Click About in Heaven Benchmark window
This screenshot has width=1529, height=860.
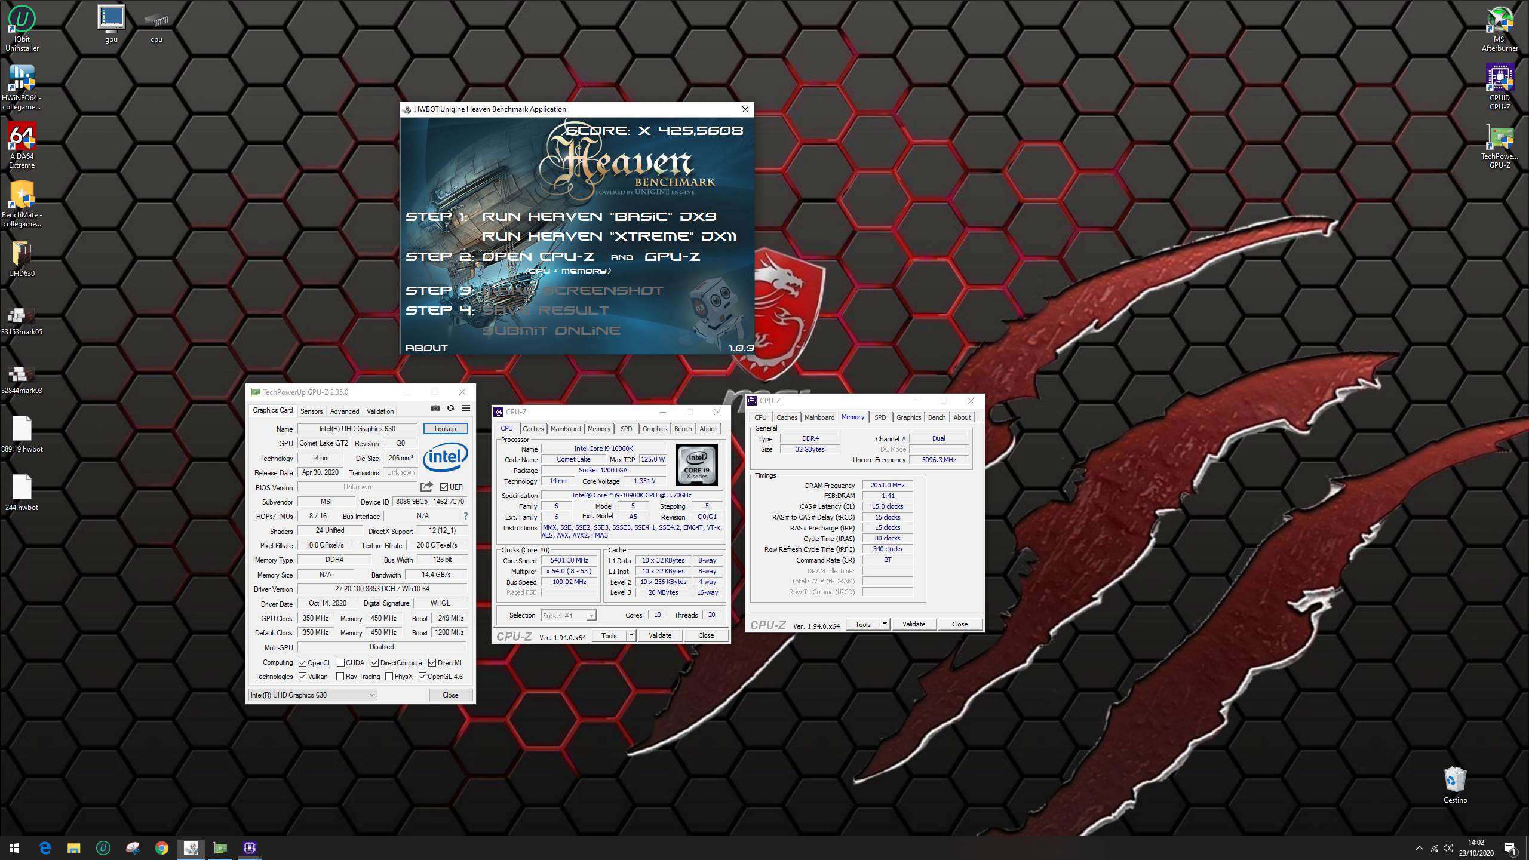[426, 348]
